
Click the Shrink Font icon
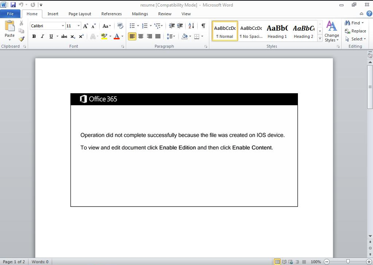(94, 26)
